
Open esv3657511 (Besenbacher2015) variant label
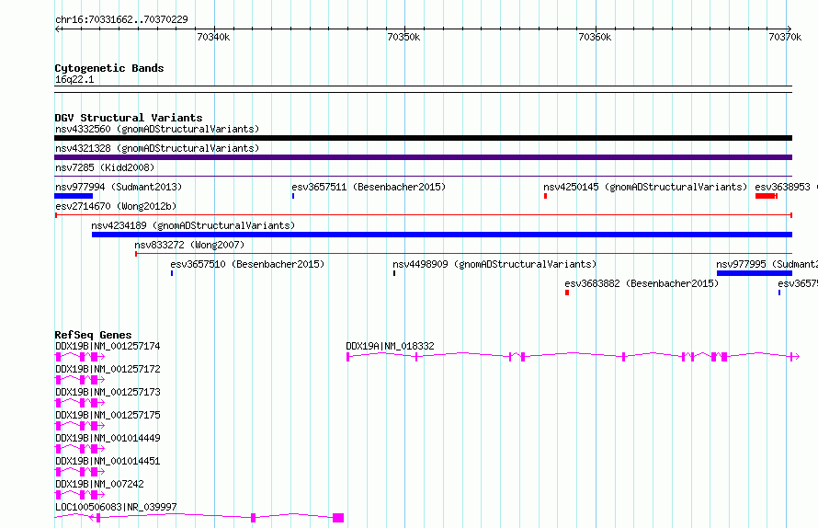369,187
